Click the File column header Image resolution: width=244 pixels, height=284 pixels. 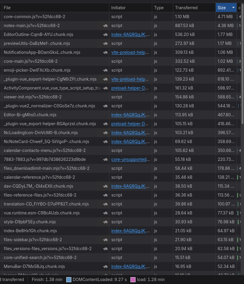point(7,8)
